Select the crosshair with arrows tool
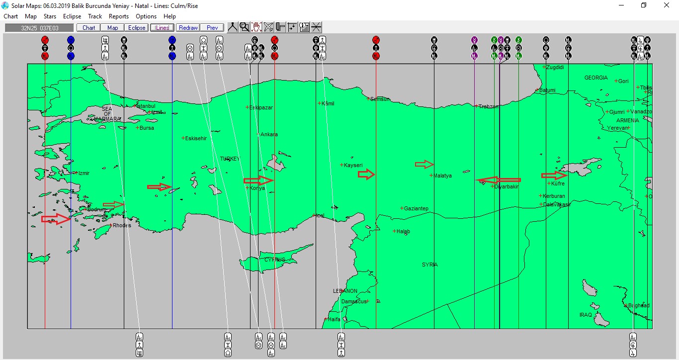 [292, 27]
